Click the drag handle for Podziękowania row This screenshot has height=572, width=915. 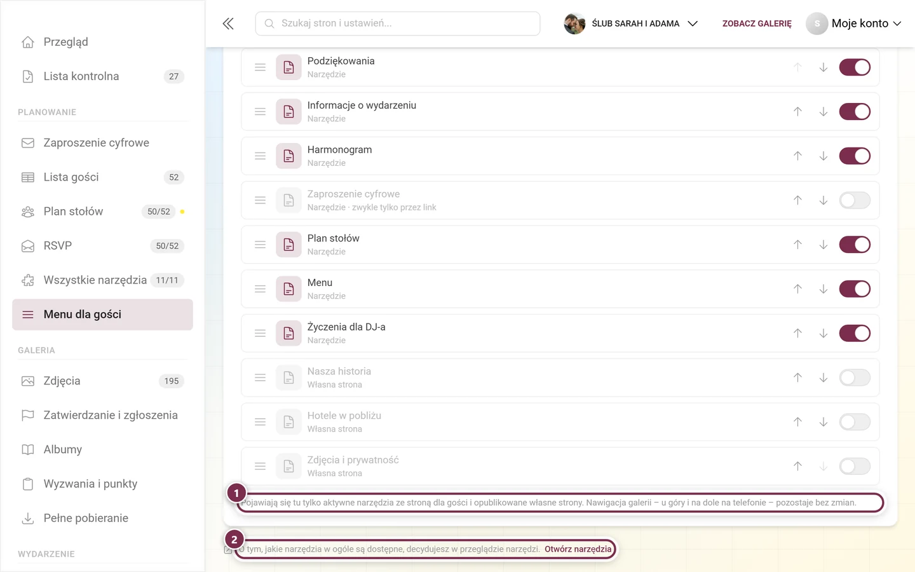(x=260, y=67)
